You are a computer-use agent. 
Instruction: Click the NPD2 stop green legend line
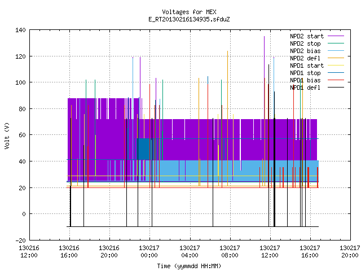pos(336,43)
